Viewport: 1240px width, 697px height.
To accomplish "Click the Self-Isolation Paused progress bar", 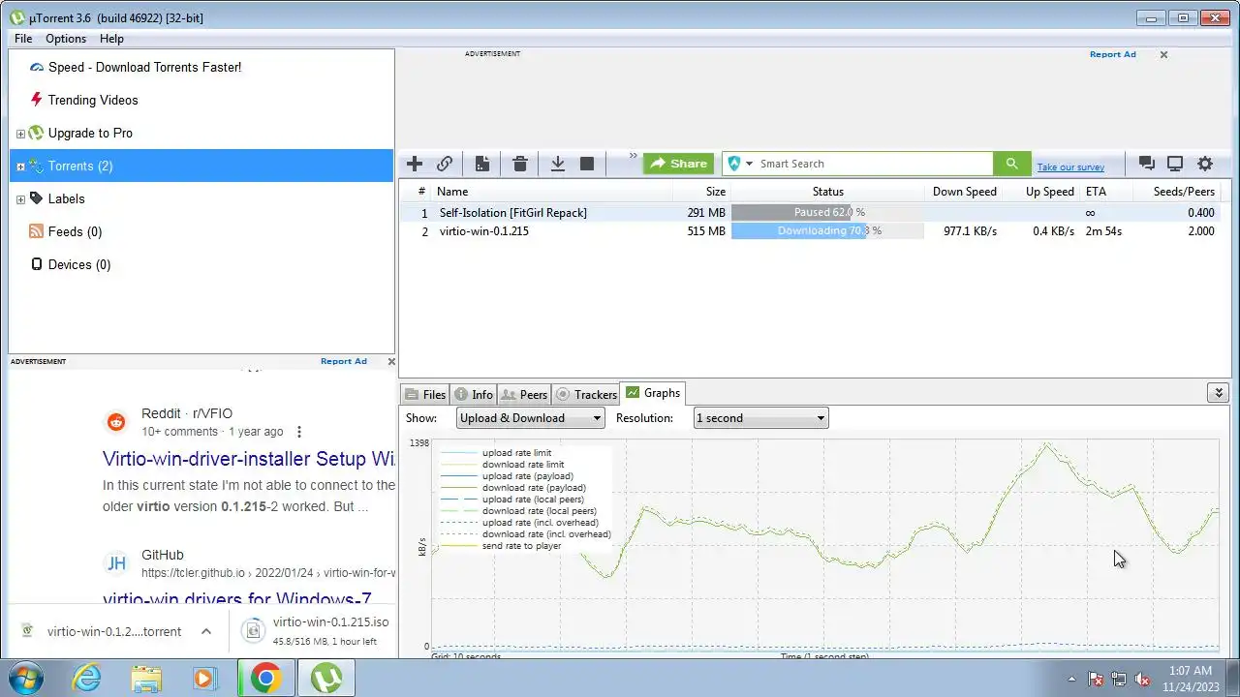I will pyautogui.click(x=827, y=212).
